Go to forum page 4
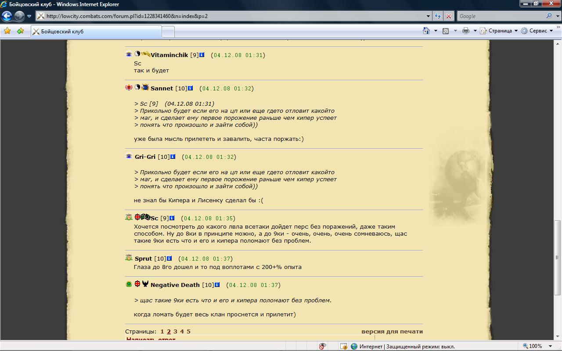The height and width of the screenshot is (351, 562). [182, 331]
